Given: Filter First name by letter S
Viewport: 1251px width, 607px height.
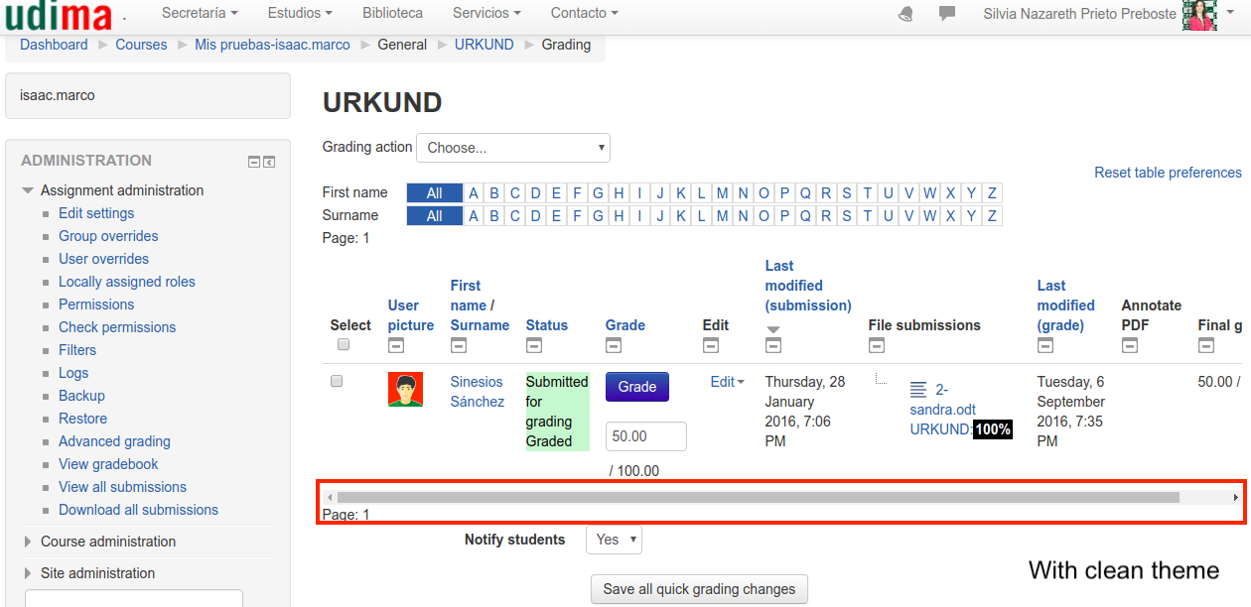Looking at the screenshot, I should (x=846, y=193).
